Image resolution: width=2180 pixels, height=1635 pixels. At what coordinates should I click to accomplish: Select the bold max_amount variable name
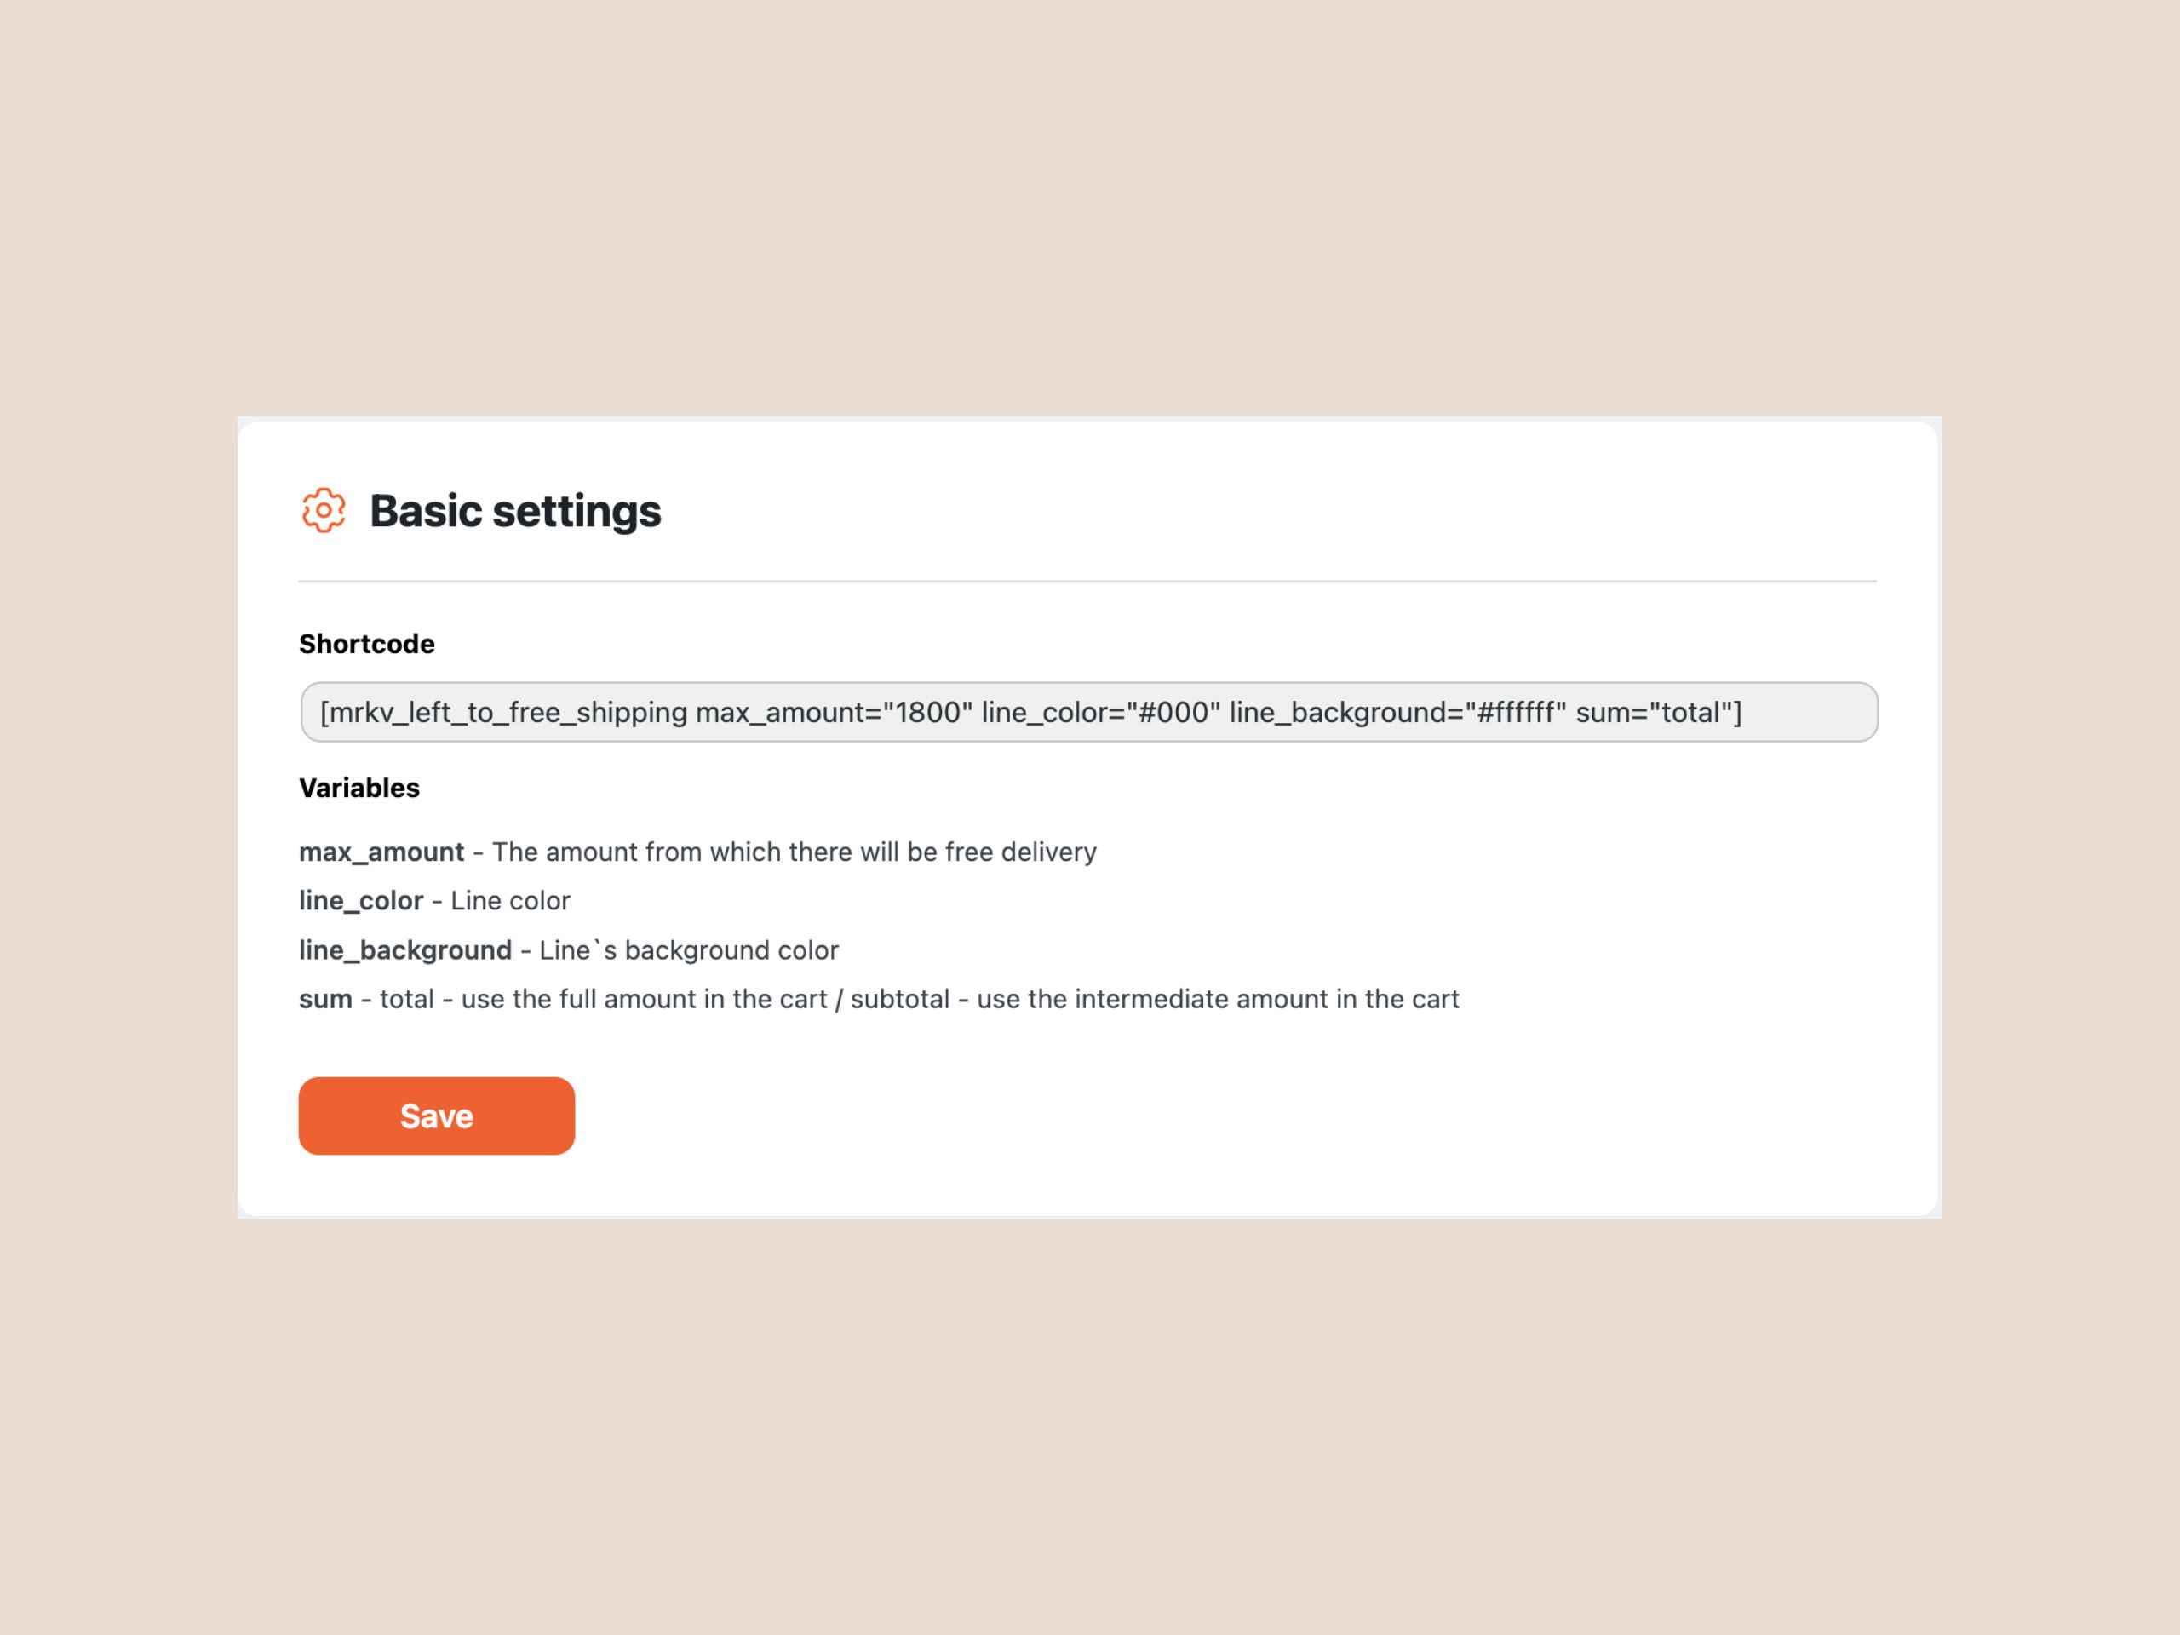[381, 852]
